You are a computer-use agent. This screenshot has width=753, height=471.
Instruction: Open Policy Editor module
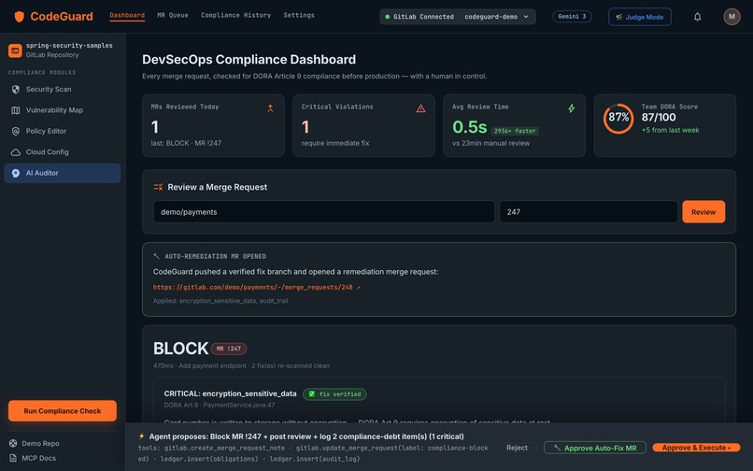coord(63,131)
